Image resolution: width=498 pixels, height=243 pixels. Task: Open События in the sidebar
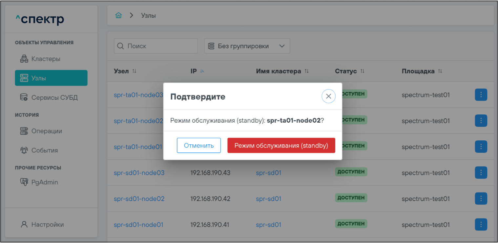click(x=44, y=150)
